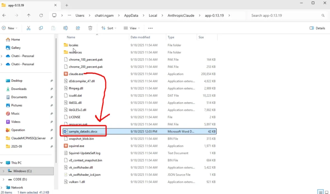Open the claude.exe application file
This screenshot has width=330, height=194.
(x=76, y=74)
